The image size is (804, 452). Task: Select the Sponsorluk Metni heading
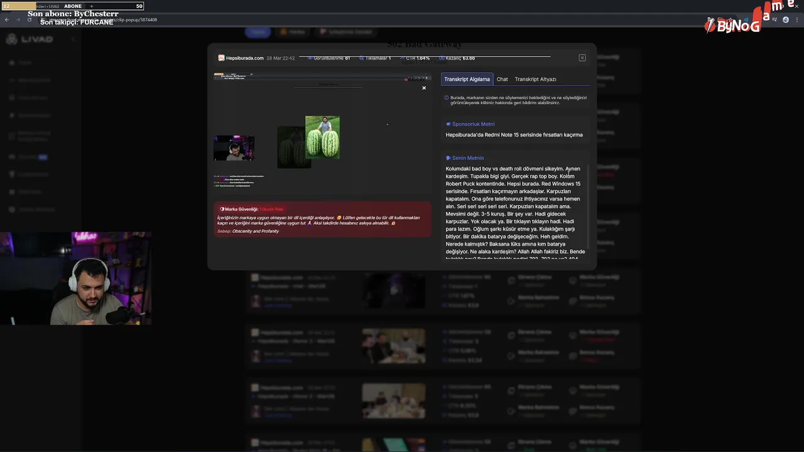click(473, 124)
